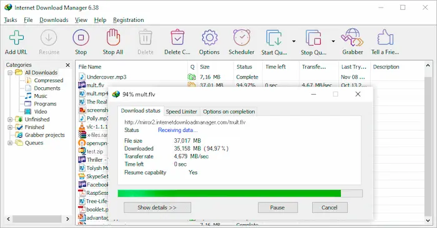Open the Scheduler clock icon

(x=242, y=37)
